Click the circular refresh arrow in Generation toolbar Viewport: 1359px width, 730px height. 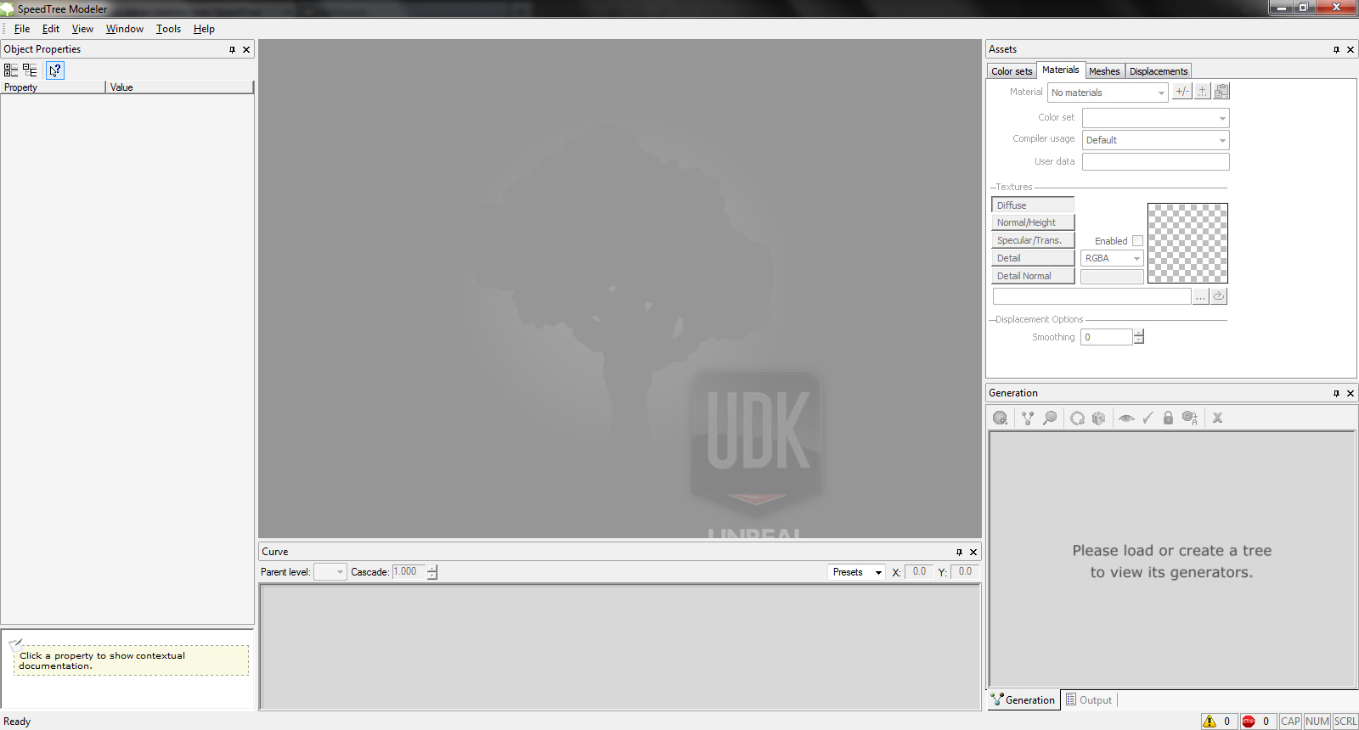coord(1077,418)
